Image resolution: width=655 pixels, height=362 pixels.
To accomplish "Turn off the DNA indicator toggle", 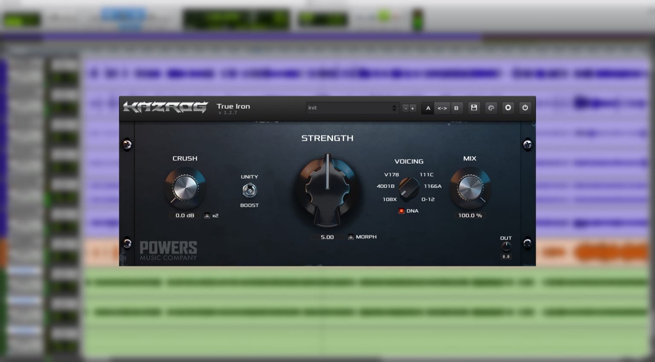I will [x=401, y=211].
